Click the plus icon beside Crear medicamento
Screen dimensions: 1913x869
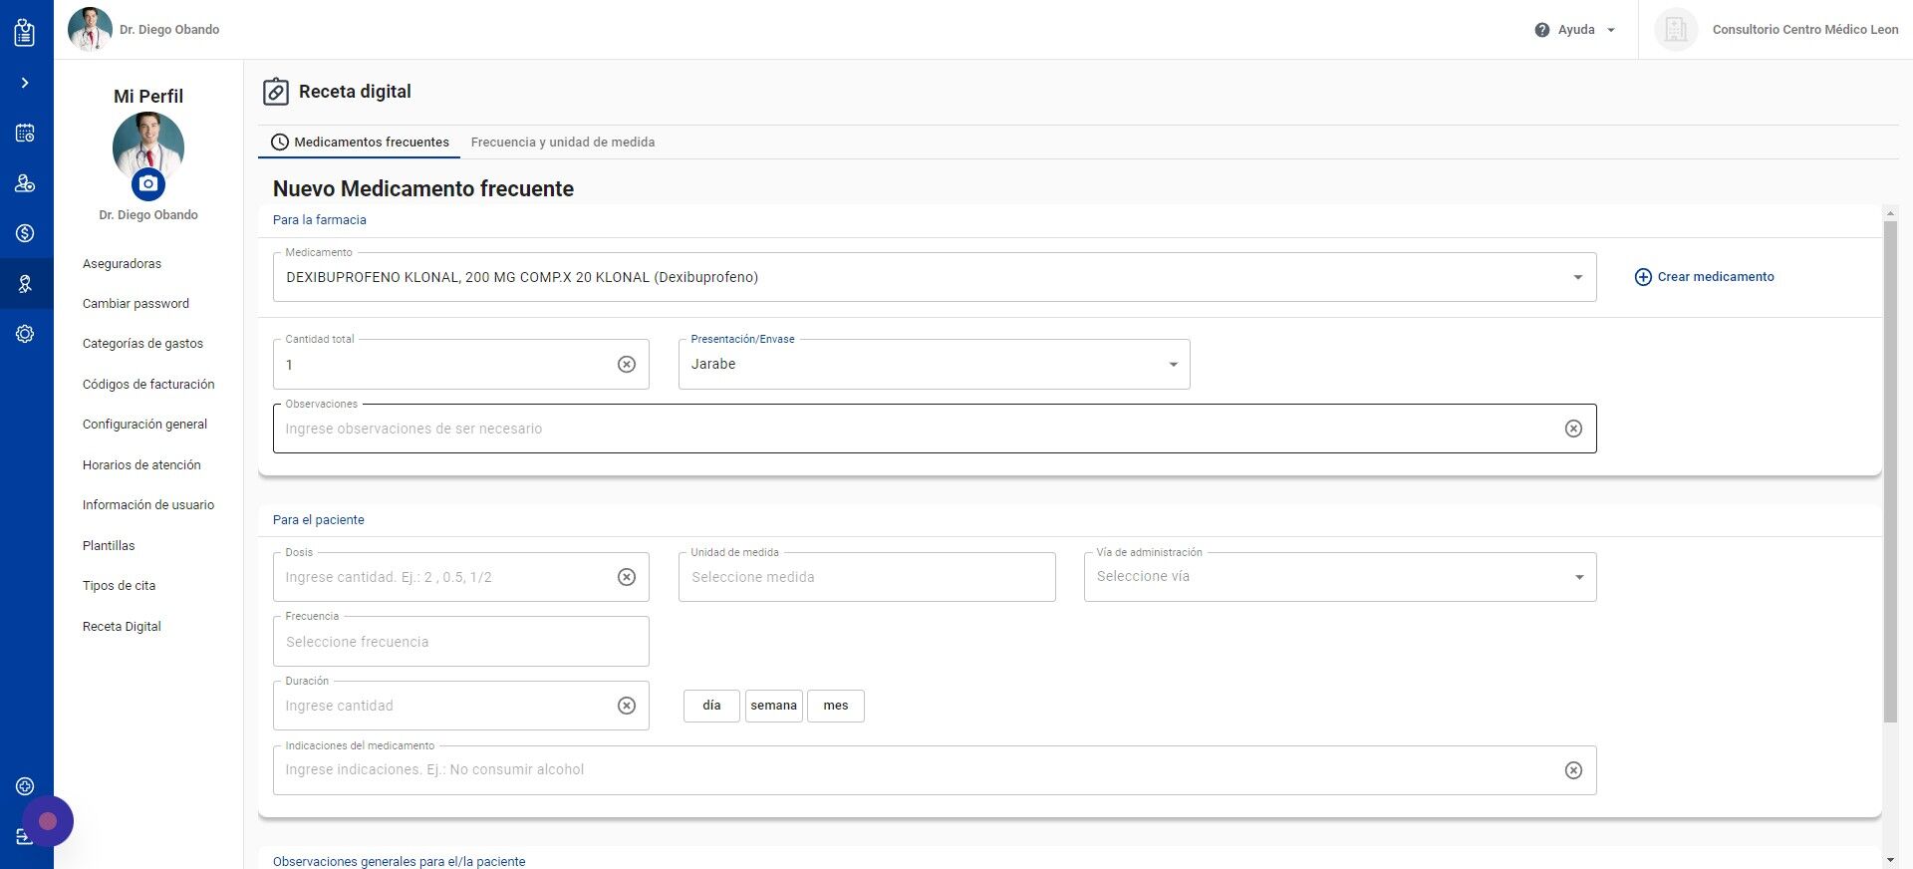click(x=1643, y=277)
